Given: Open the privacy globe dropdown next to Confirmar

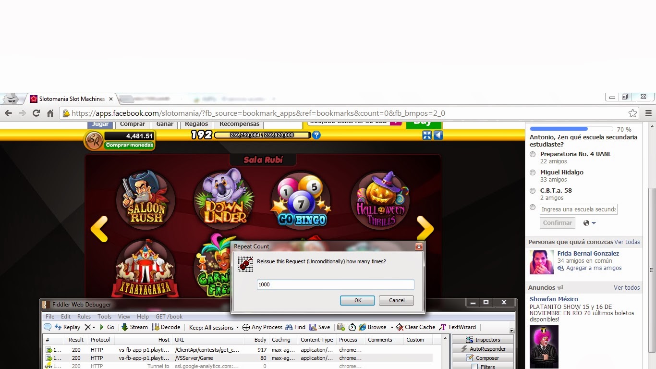Looking at the screenshot, I should click(x=589, y=222).
